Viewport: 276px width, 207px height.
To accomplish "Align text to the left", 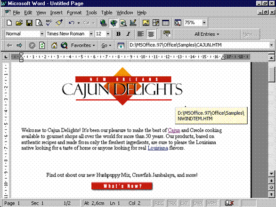I will click(140, 34).
